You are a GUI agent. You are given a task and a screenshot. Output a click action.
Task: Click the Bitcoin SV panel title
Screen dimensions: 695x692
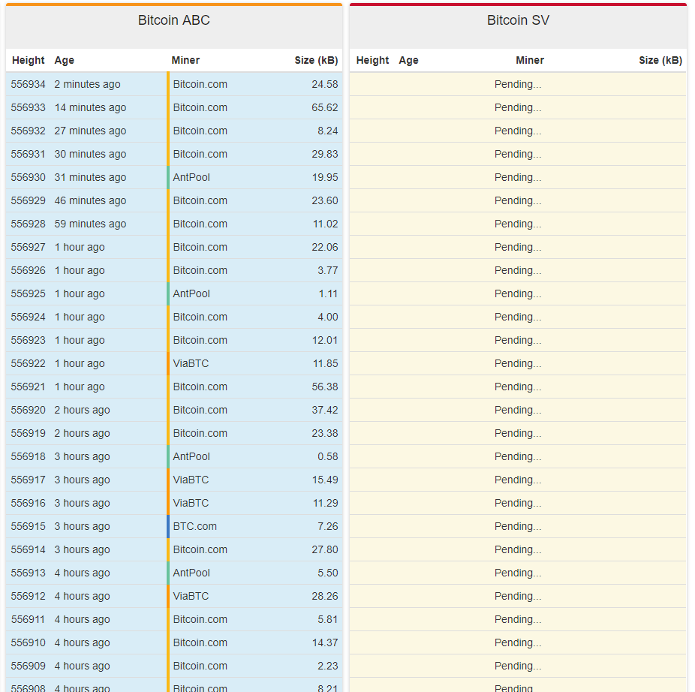click(518, 20)
